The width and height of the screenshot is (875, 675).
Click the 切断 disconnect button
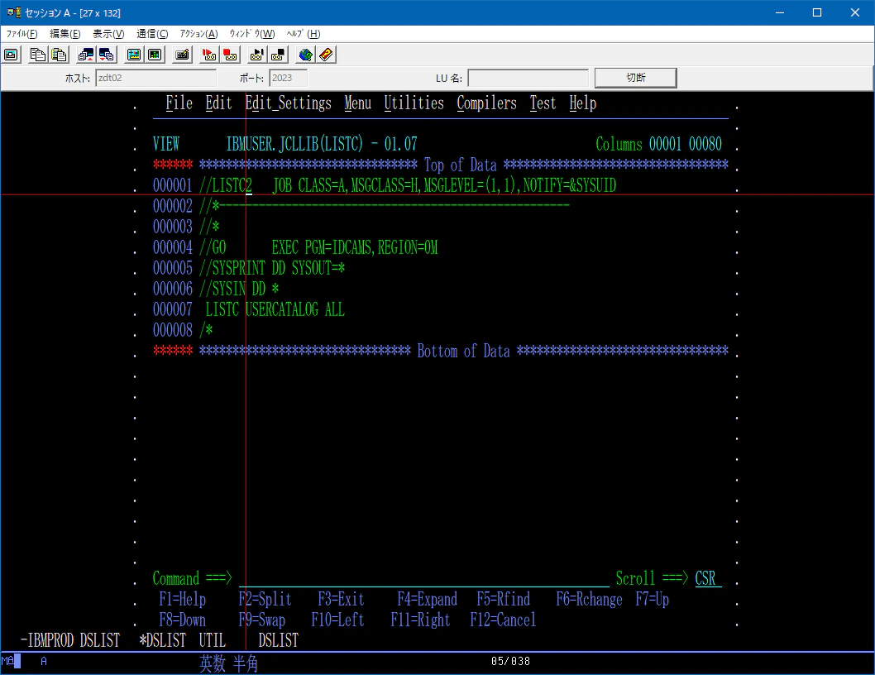pos(636,78)
